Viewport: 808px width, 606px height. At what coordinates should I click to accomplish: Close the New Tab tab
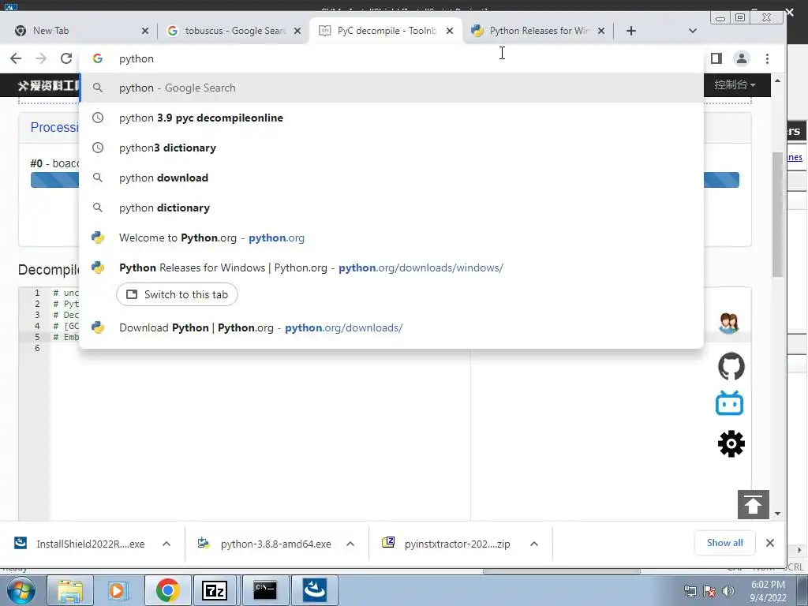pos(145,31)
